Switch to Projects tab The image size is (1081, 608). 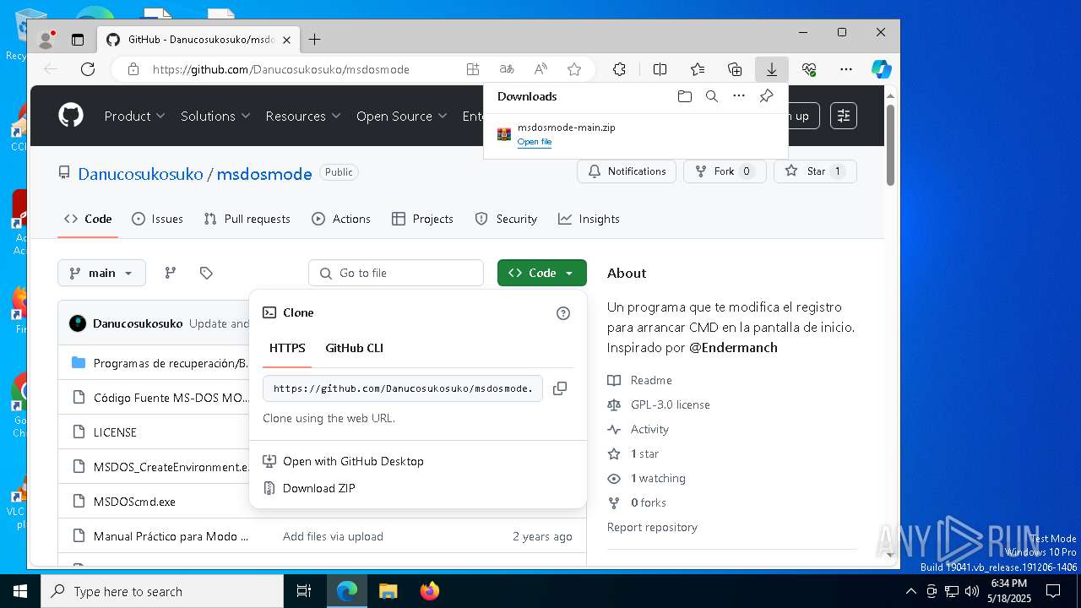[x=423, y=219]
